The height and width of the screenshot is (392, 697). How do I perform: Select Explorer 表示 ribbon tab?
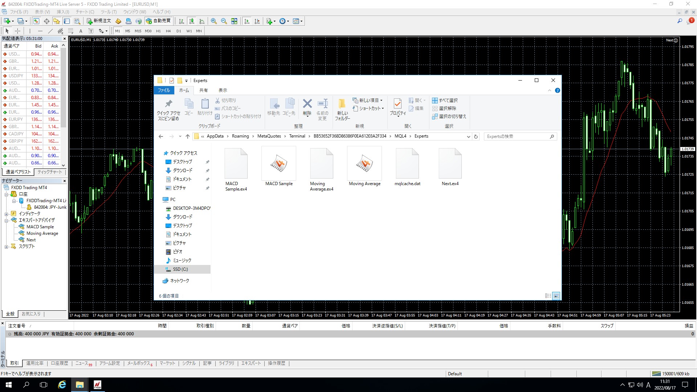tap(223, 90)
